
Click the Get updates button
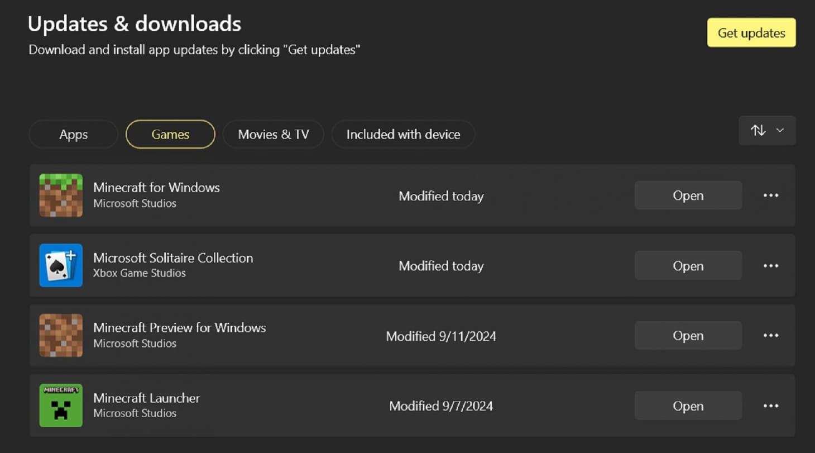click(x=751, y=32)
